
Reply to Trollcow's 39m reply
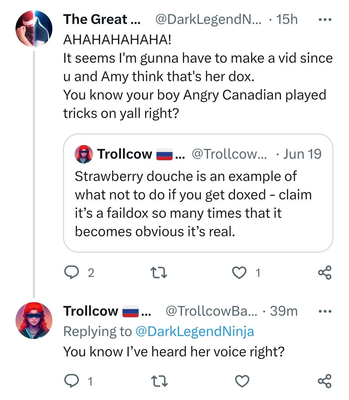point(71,381)
